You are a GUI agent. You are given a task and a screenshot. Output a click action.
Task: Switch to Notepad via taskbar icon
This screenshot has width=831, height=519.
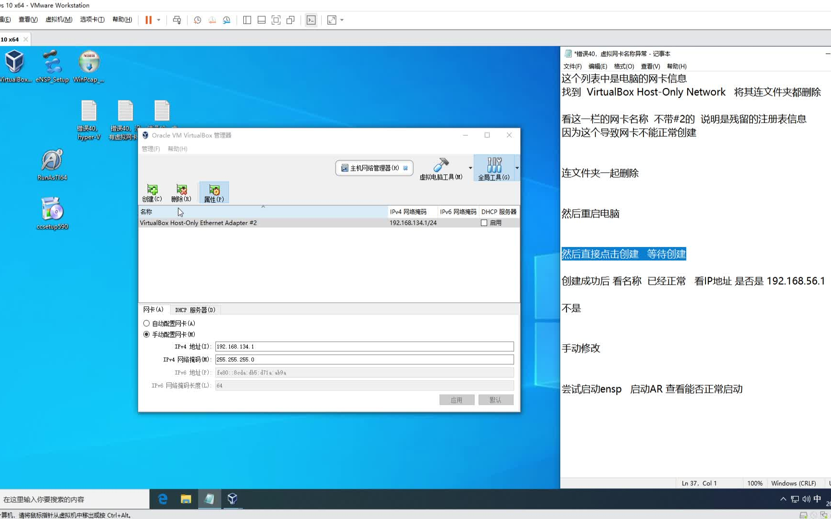click(x=209, y=499)
